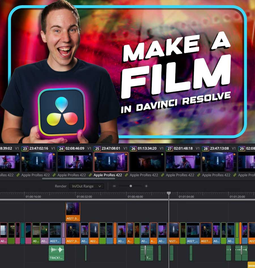Click the orange color dot on clip 23 thumbnail
The width and height of the screenshot is (255, 268).
(54, 154)
